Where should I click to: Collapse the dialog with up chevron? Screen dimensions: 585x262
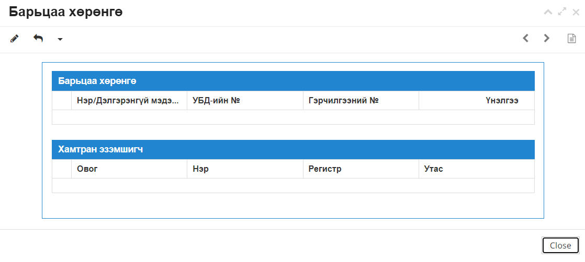coord(548,12)
